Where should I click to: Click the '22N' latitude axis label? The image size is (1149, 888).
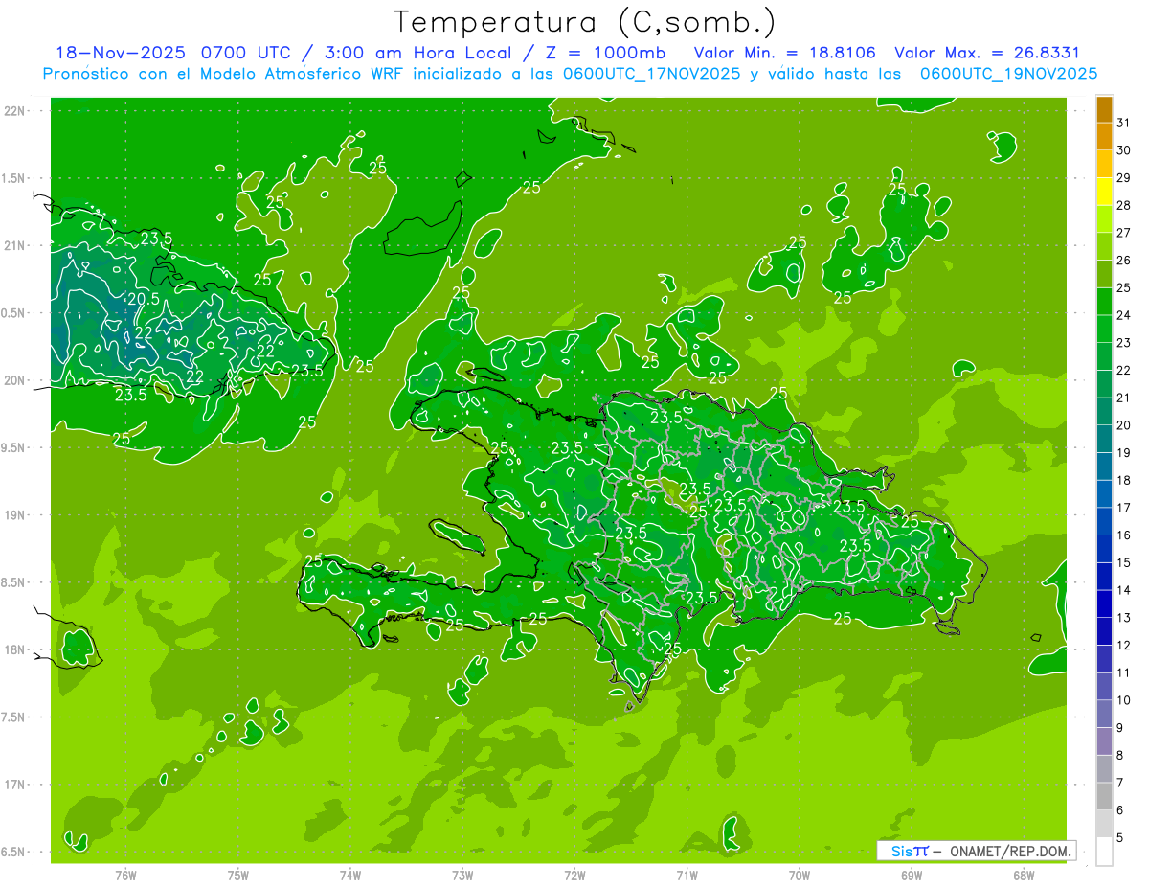click(16, 111)
